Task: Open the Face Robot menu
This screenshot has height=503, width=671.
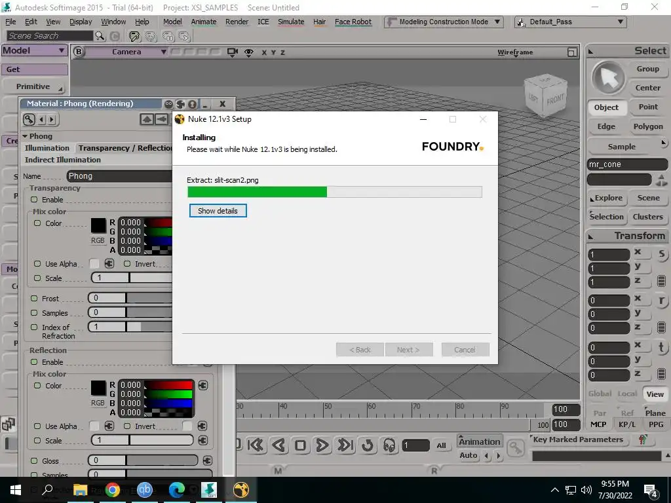Action: [353, 22]
